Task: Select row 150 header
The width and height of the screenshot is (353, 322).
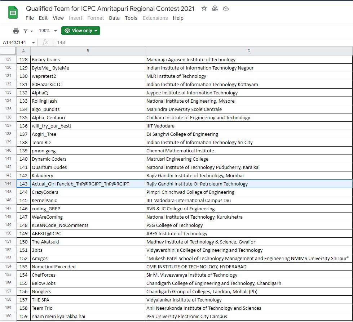Action: tap(8, 234)
